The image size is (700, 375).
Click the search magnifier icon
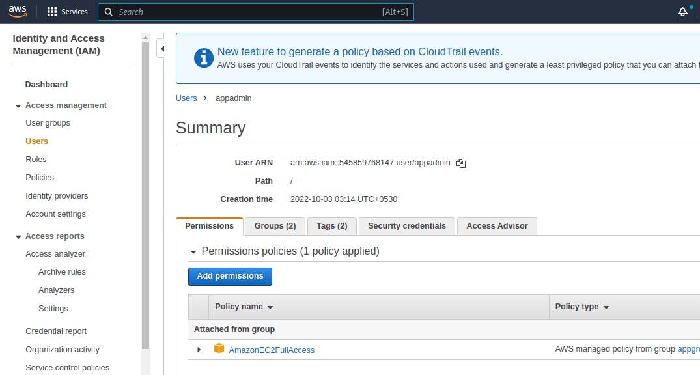click(108, 12)
